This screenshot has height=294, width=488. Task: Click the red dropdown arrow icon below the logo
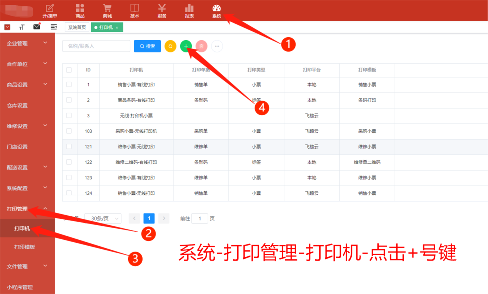pyautogui.click(x=7, y=27)
